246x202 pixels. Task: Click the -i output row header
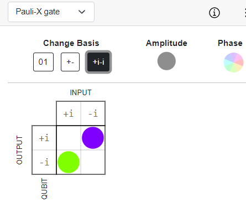coord(44,162)
